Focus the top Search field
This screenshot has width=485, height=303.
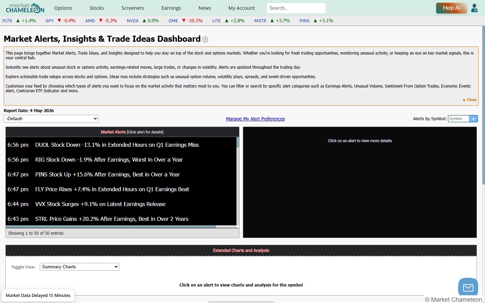pos(296,8)
